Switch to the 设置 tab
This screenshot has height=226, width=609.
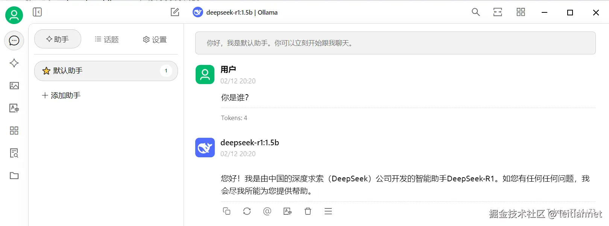[x=155, y=39]
